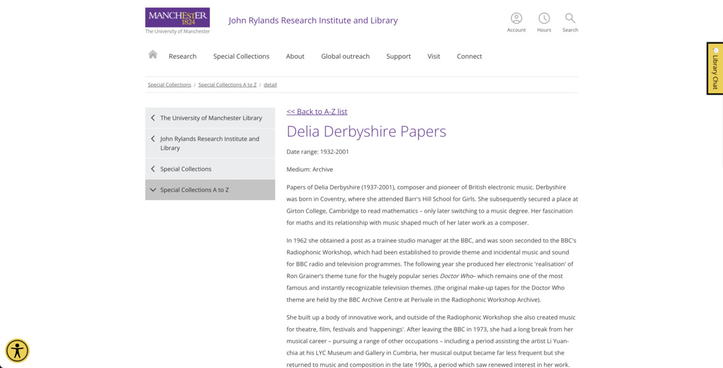
Task: Open the Connect menu item
Action: click(x=469, y=56)
